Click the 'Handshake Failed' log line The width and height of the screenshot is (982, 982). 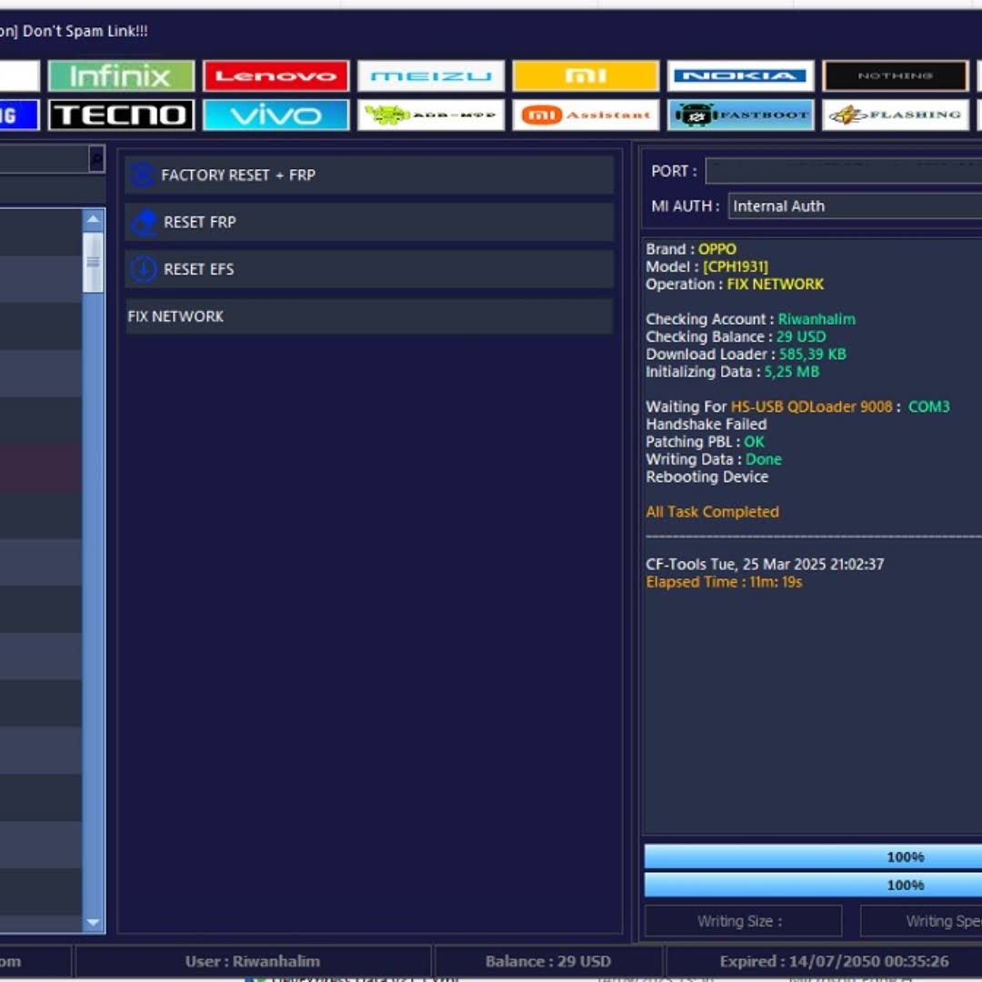pos(706,425)
